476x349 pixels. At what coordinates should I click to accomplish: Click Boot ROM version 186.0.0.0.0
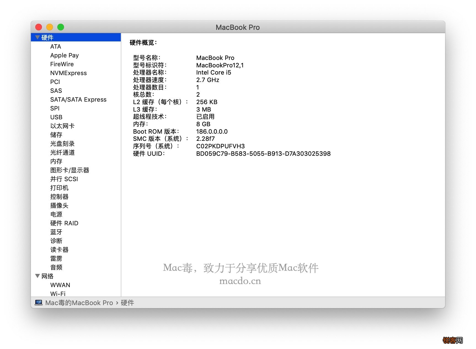pos(212,131)
